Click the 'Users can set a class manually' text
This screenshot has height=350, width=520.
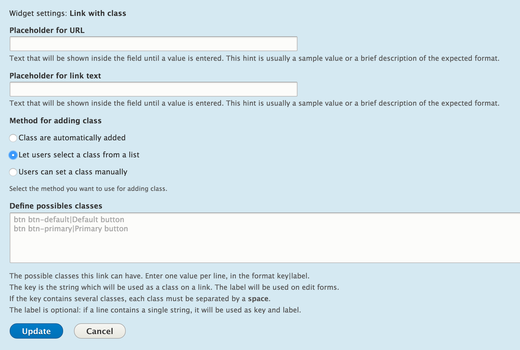tap(73, 172)
